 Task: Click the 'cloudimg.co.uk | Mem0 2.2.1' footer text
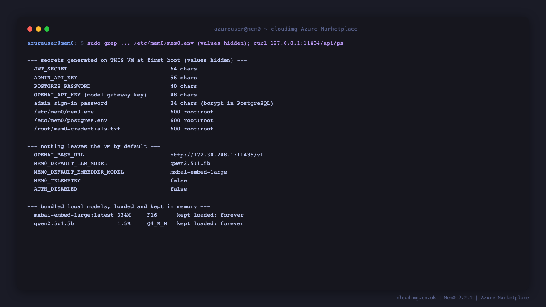click(x=434, y=298)
